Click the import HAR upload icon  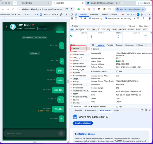point(144,18)
